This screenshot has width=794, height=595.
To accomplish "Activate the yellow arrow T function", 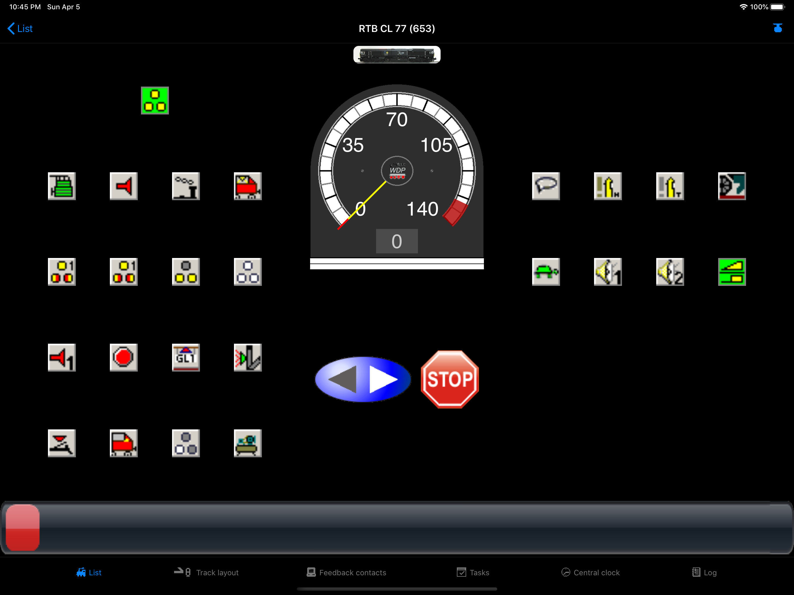I will (670, 186).
